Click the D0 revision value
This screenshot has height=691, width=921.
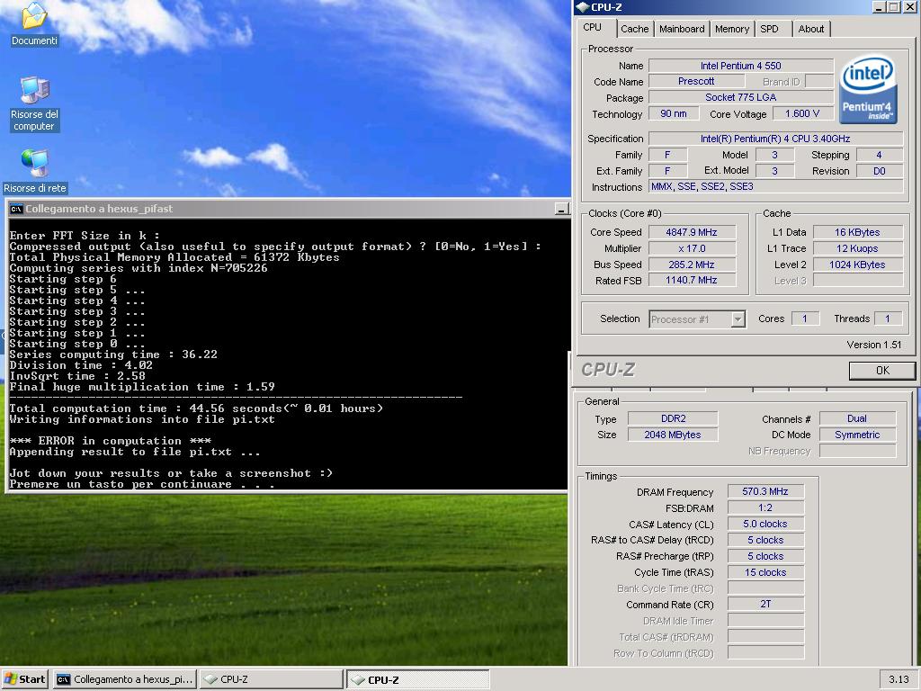point(880,171)
